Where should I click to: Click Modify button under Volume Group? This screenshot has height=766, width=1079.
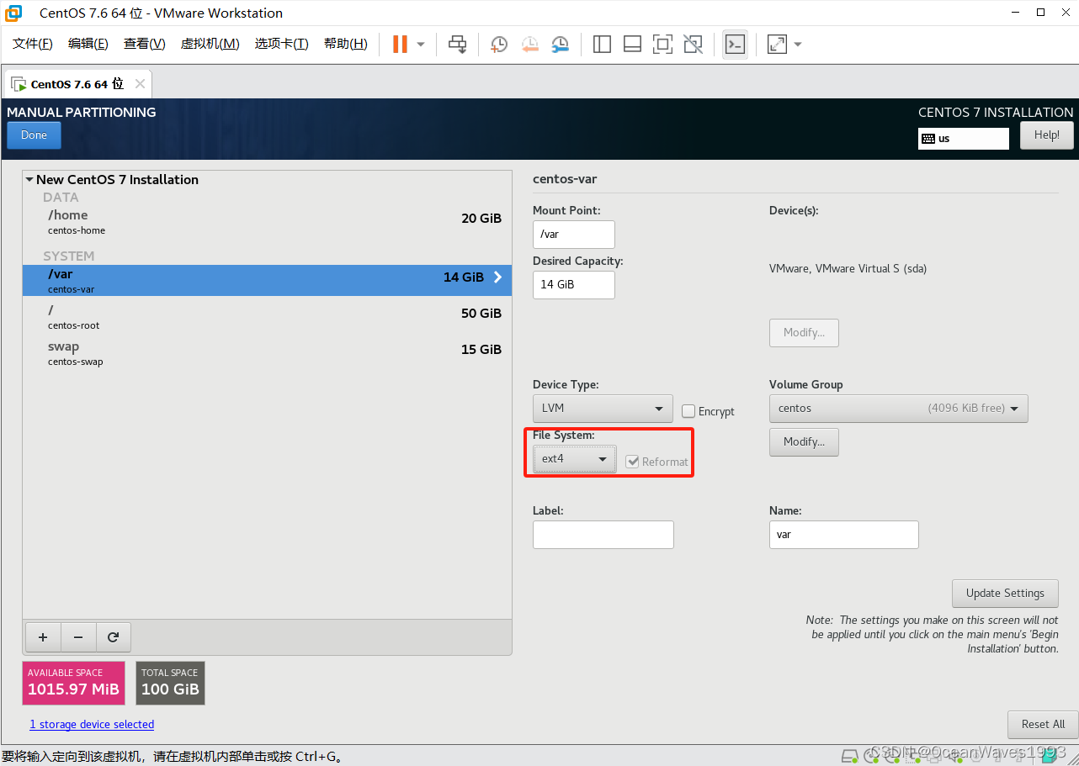tap(804, 442)
